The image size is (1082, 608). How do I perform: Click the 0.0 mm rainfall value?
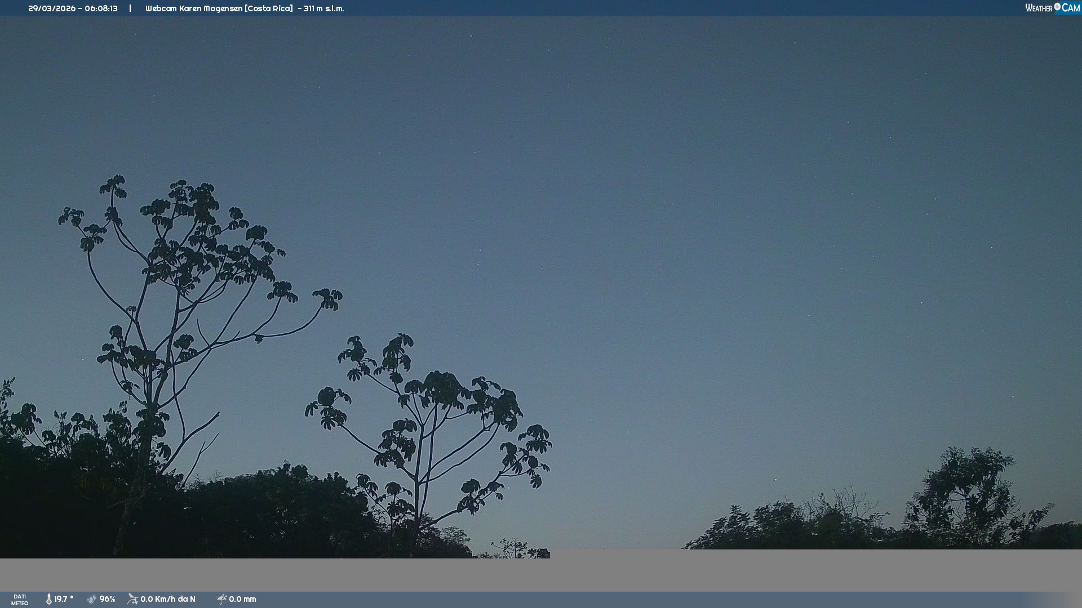point(242,599)
